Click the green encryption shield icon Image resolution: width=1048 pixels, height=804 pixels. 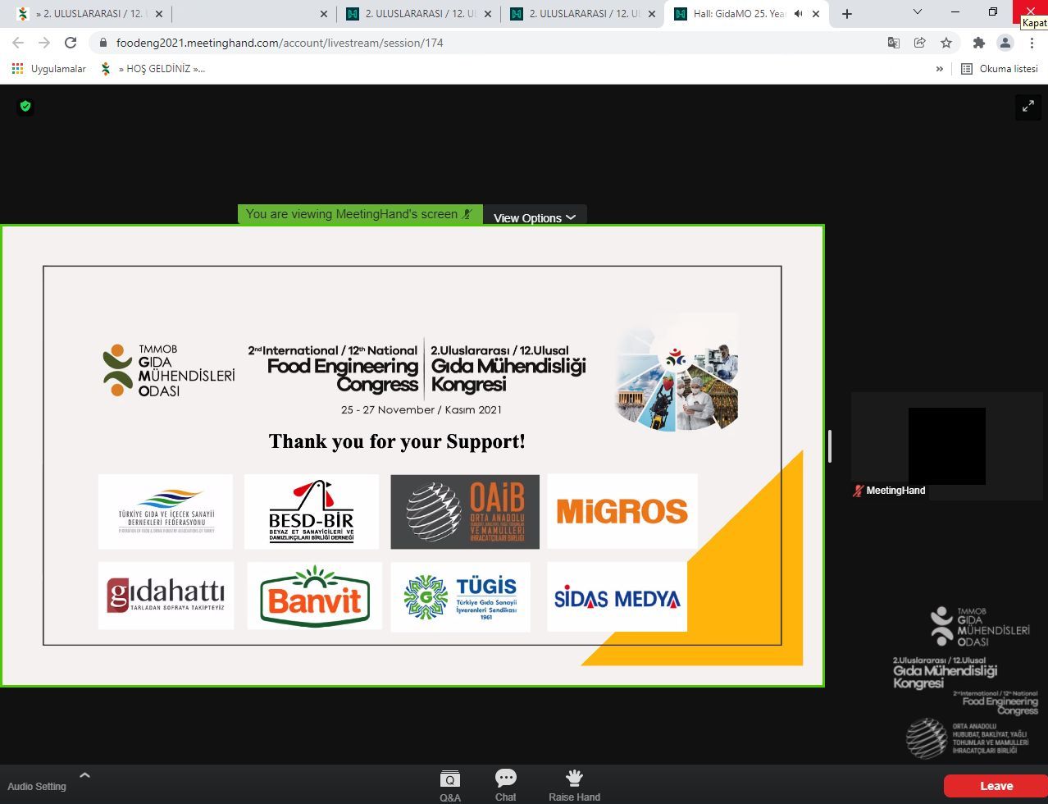pyautogui.click(x=25, y=106)
